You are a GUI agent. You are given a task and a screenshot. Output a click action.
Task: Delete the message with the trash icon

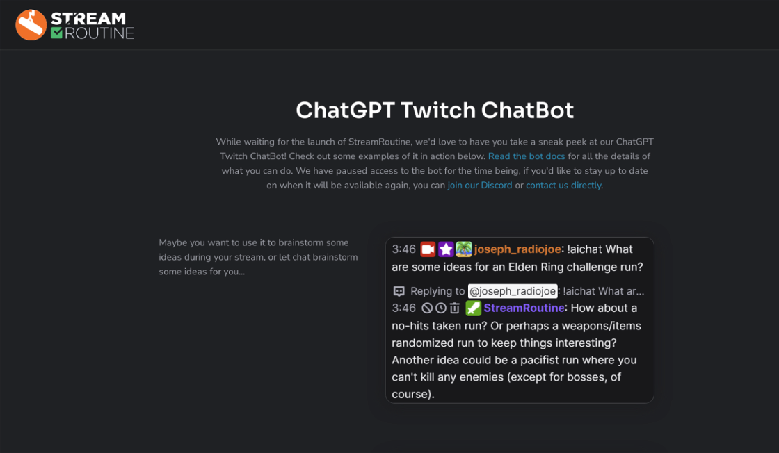[455, 308]
